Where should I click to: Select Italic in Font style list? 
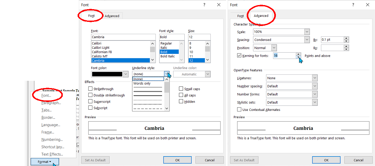coord(169,48)
